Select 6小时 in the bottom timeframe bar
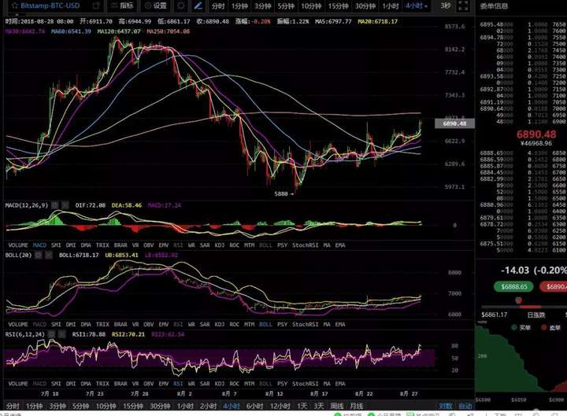The width and height of the screenshot is (567, 416). (254, 406)
